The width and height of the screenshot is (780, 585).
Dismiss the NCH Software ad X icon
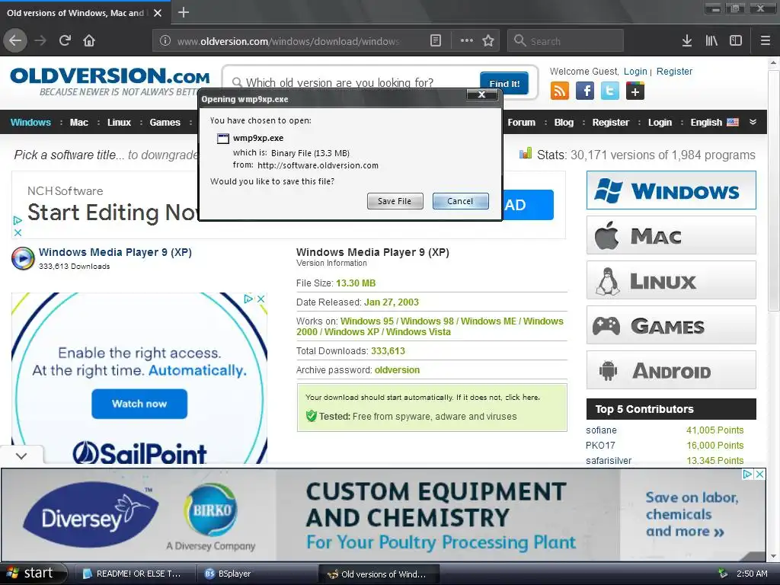[x=18, y=232]
